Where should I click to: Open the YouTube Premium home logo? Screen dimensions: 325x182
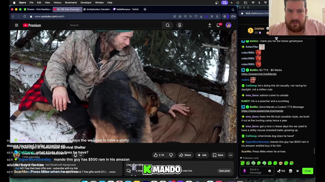pos(32,25)
